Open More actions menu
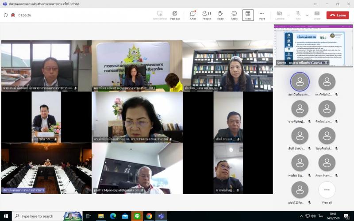354x221 pixels. (262, 15)
